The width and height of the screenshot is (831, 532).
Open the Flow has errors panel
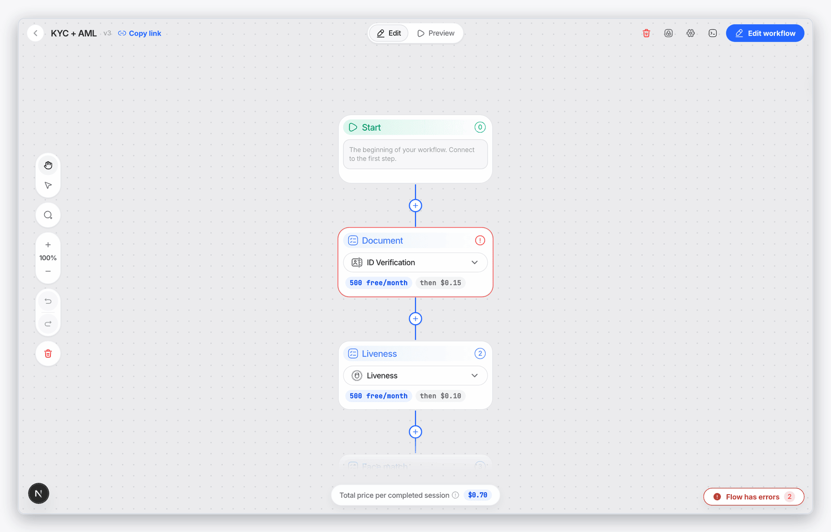point(754,497)
